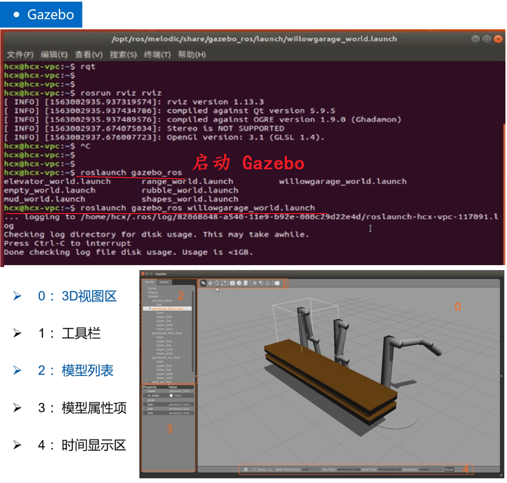Insert a box shape from the Gazebo toolbar
507x483 pixels.
(232, 283)
